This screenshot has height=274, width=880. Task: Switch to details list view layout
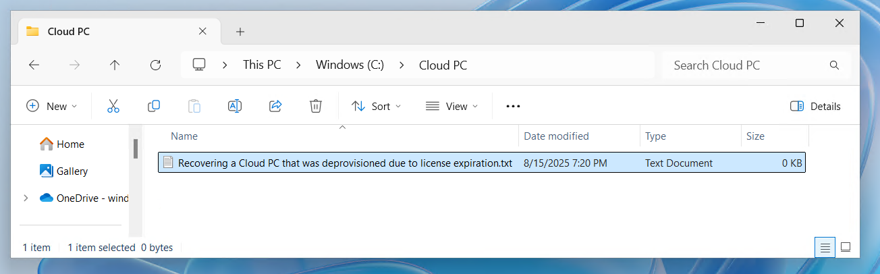[x=824, y=247]
